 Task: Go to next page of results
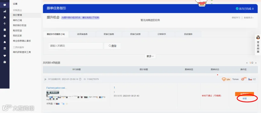pyautogui.click(x=256, y=63)
